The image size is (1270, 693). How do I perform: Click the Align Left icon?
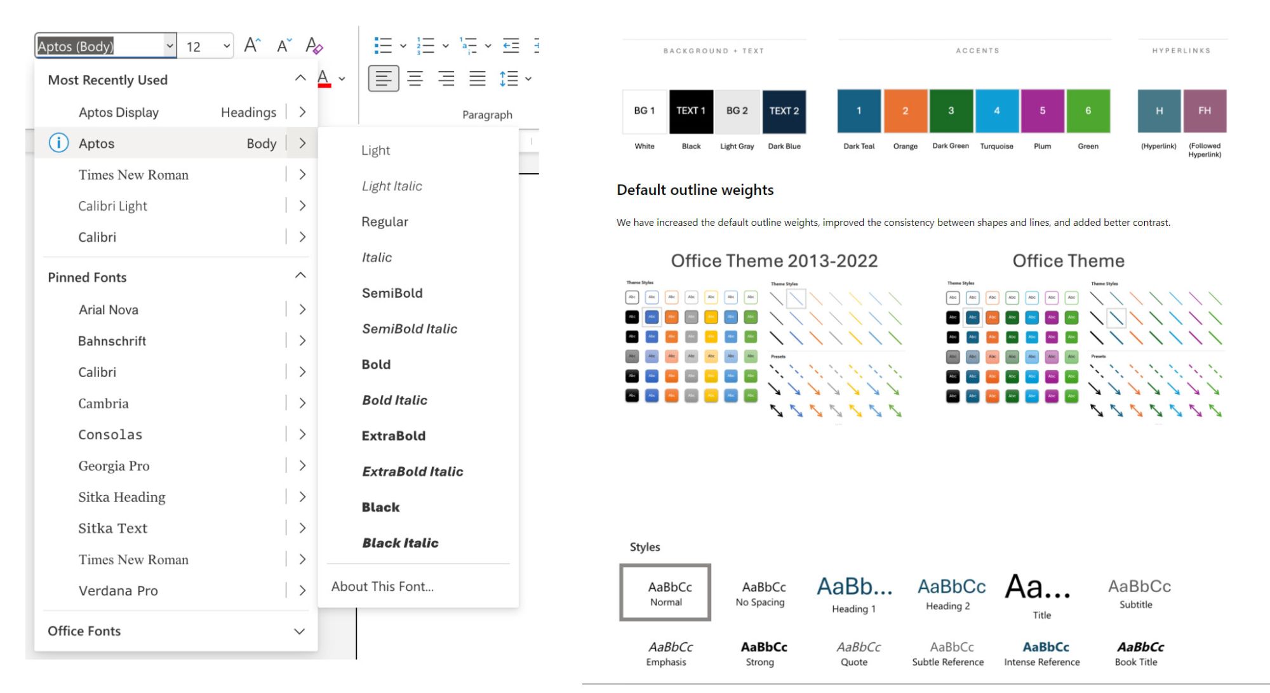point(384,79)
